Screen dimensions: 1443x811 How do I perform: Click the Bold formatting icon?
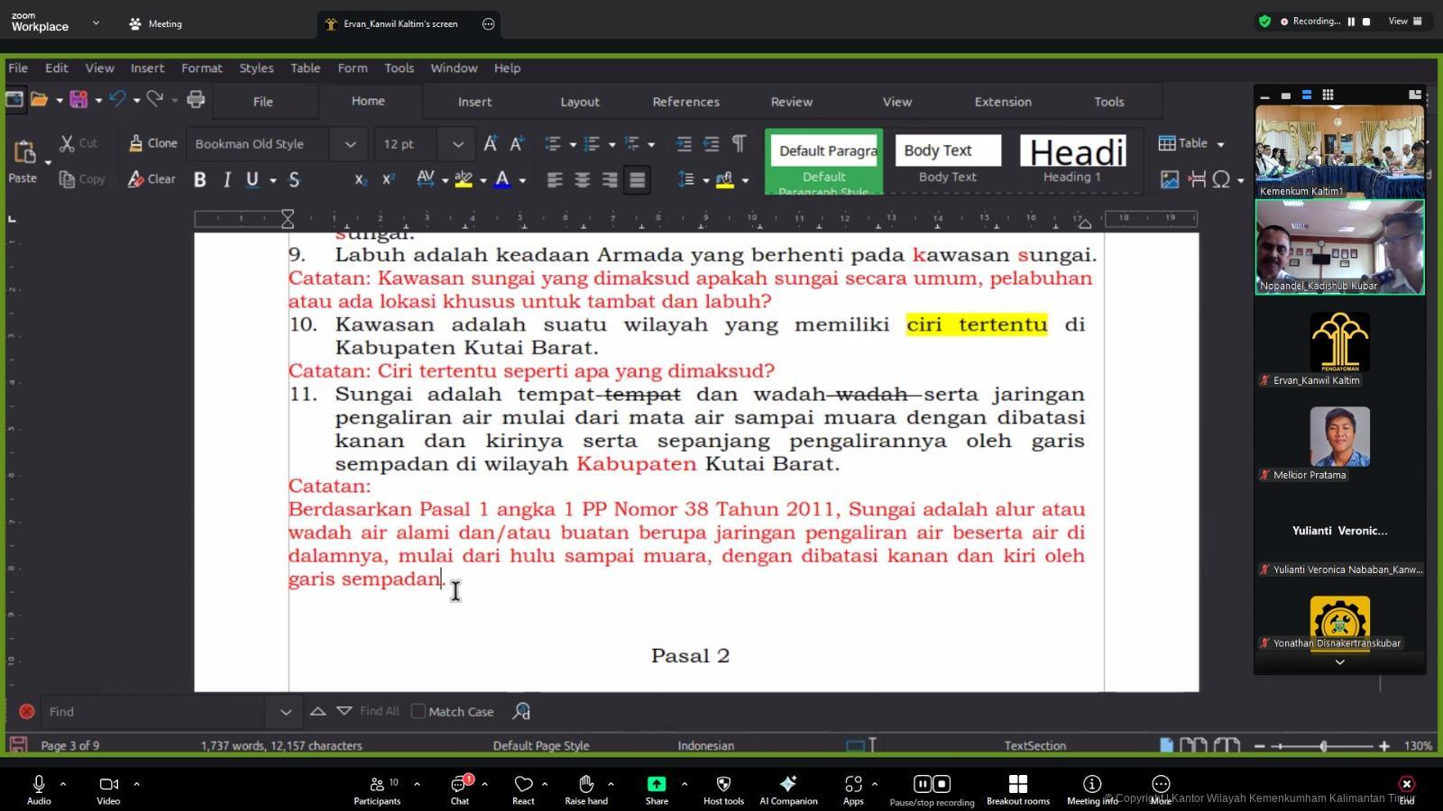(x=200, y=179)
